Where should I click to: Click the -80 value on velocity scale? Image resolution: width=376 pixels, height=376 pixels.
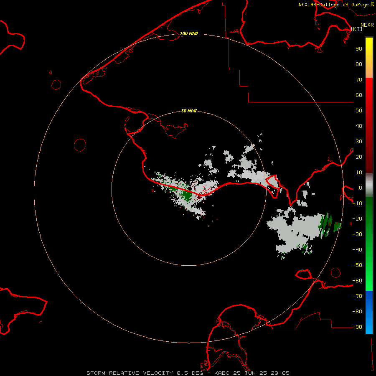[x=357, y=312]
